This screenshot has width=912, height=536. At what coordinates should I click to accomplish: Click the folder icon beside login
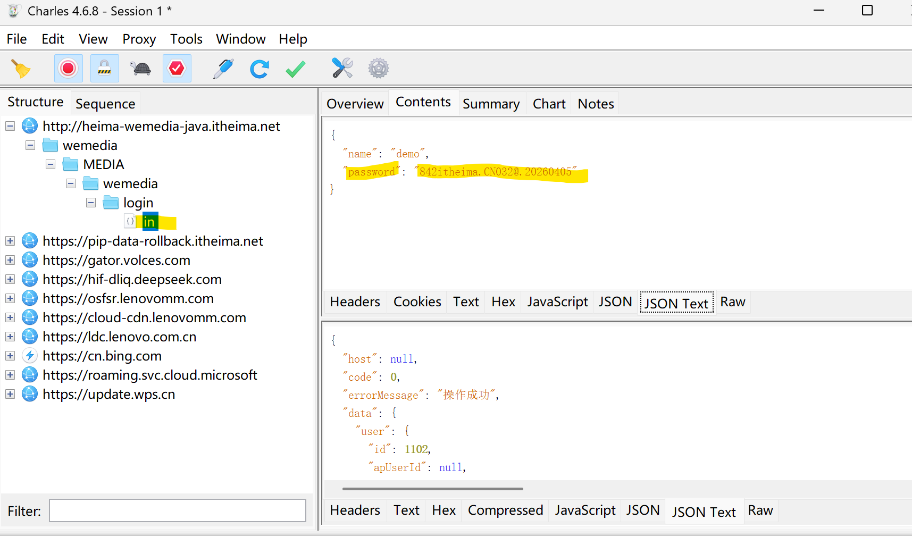[111, 203]
